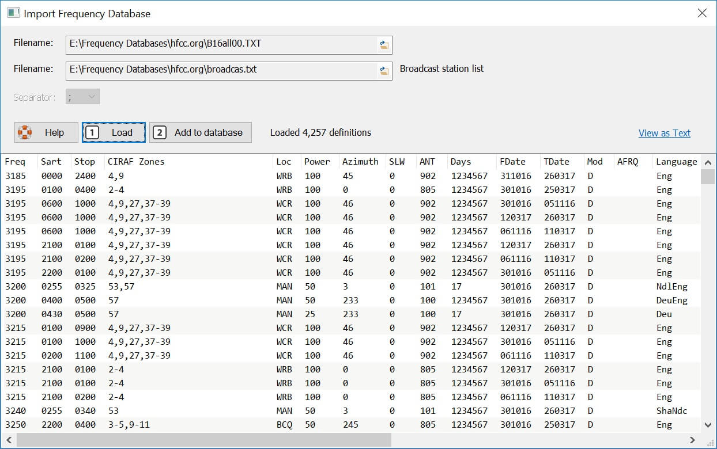Open the View as Text link

point(664,132)
